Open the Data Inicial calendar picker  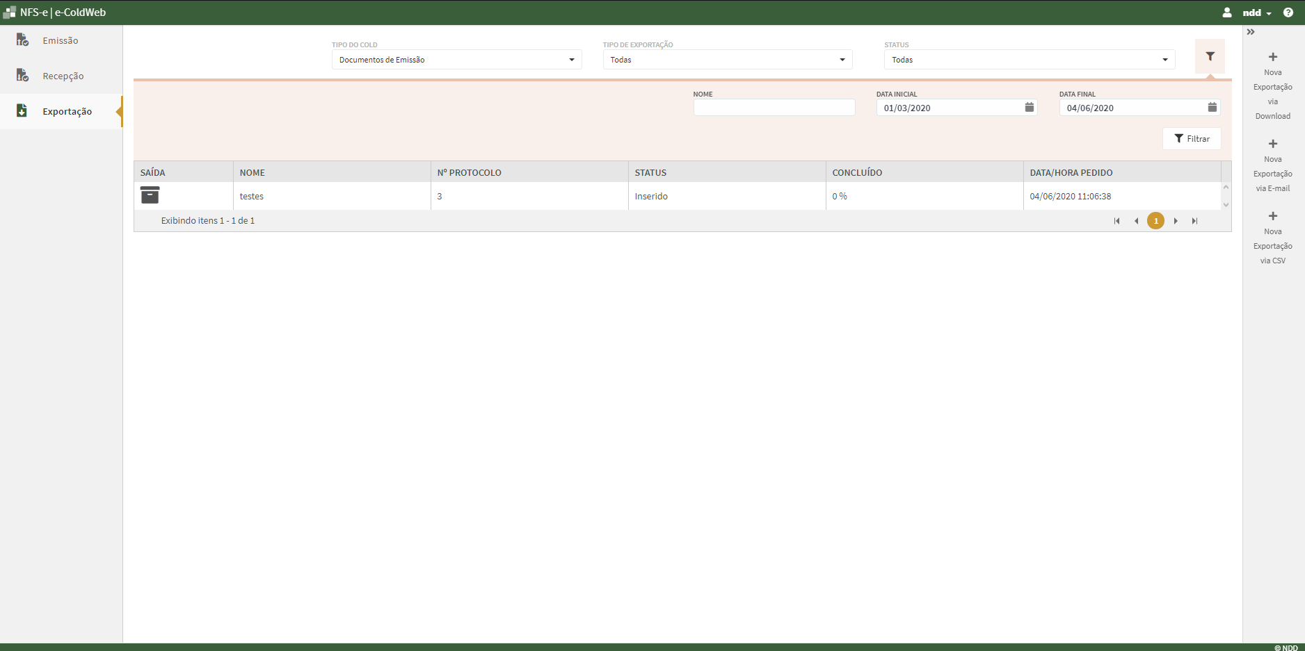click(x=1029, y=108)
